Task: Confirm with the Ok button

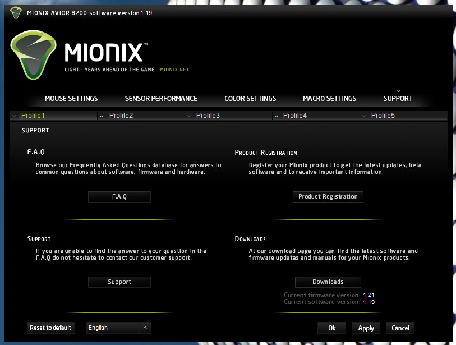Action: click(332, 328)
